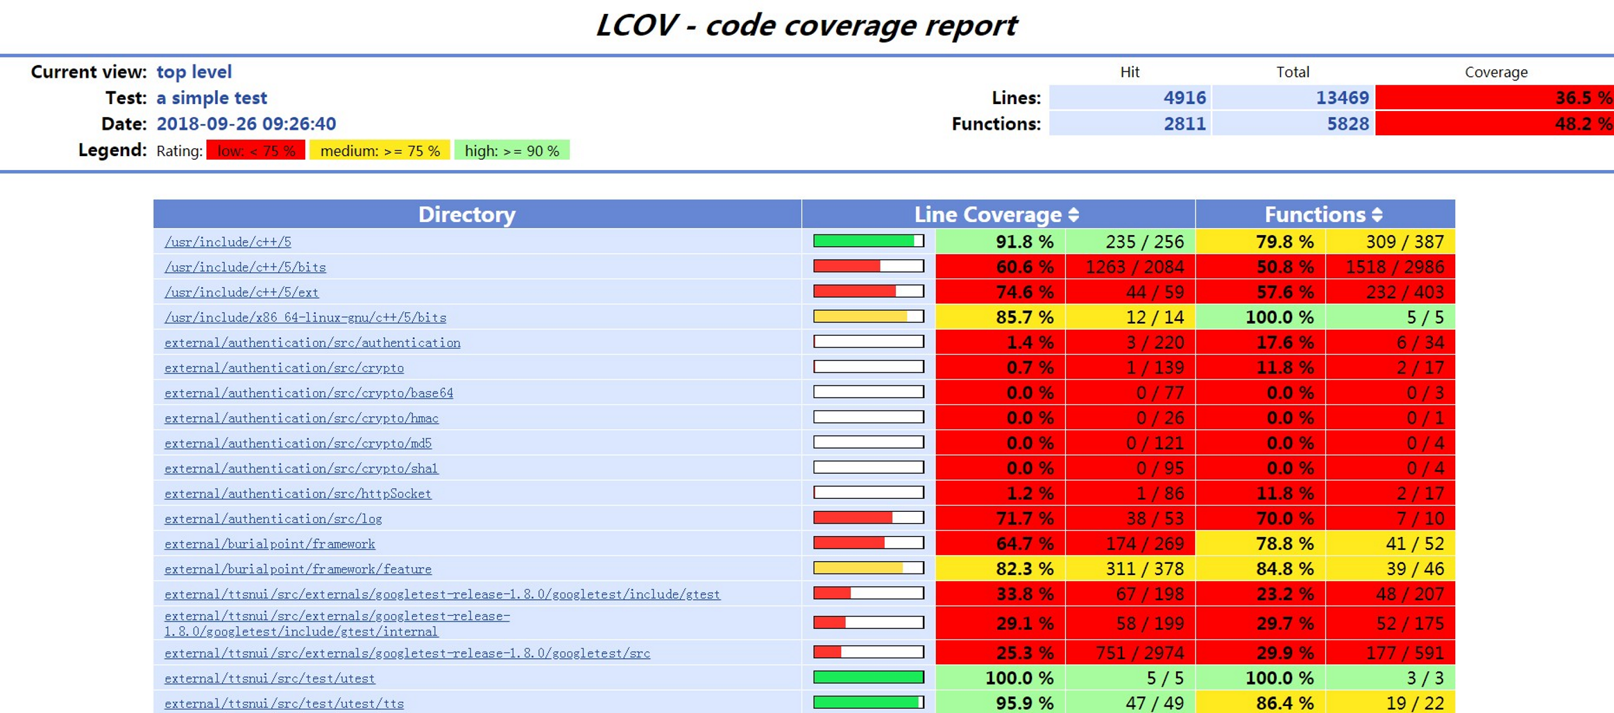
Task: Open the x86_64-linux-gnu c++ bits directory
Action: [x=305, y=317]
